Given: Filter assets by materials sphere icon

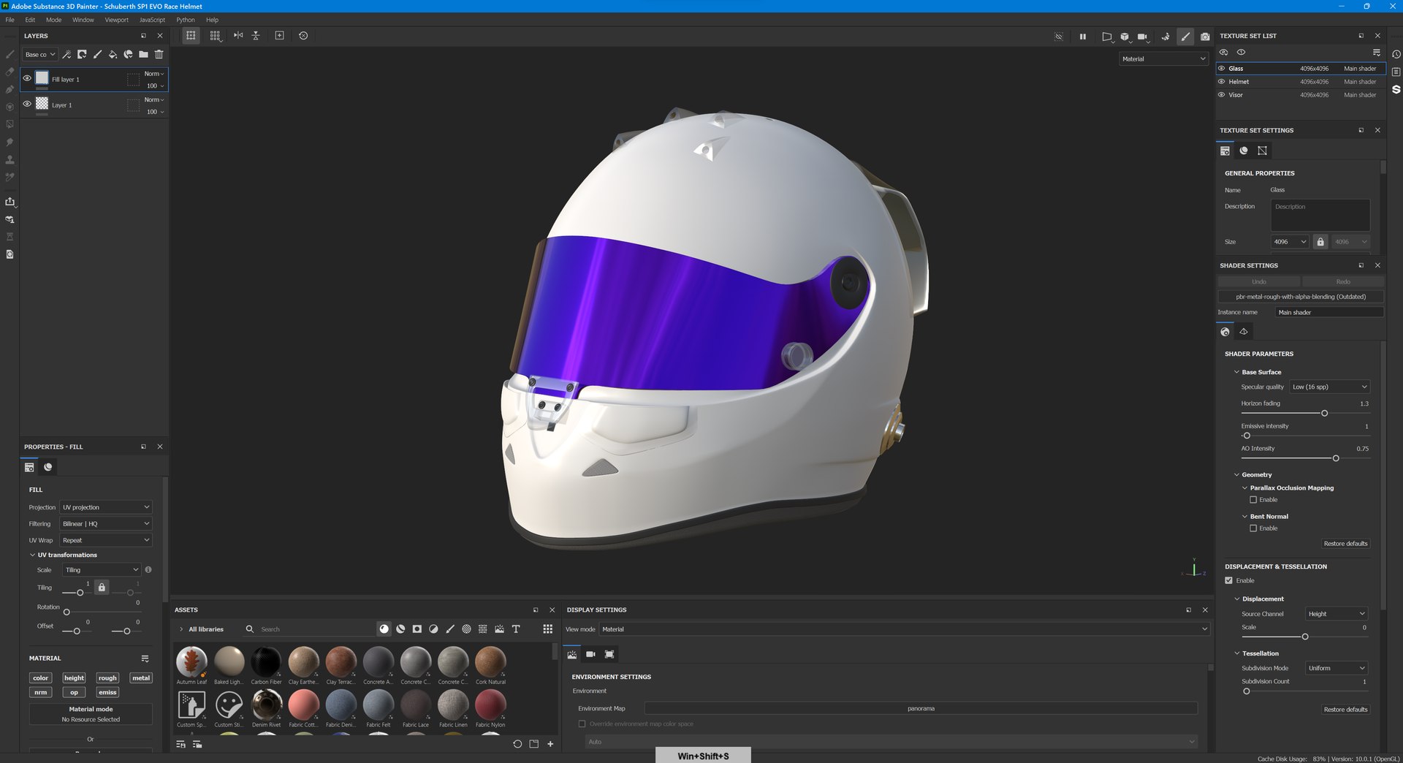Looking at the screenshot, I should coord(384,629).
